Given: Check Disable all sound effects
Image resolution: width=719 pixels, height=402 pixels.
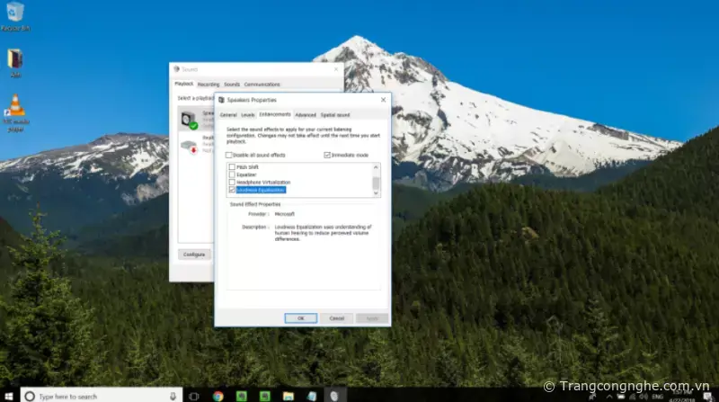Looking at the screenshot, I should pyautogui.click(x=229, y=156).
